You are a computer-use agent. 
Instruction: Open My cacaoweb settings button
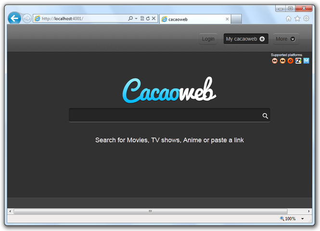point(246,39)
